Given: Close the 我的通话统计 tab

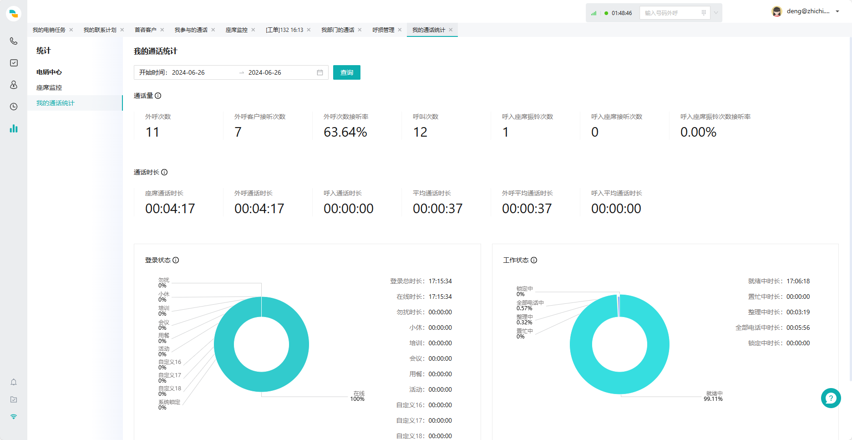Looking at the screenshot, I should (x=451, y=30).
